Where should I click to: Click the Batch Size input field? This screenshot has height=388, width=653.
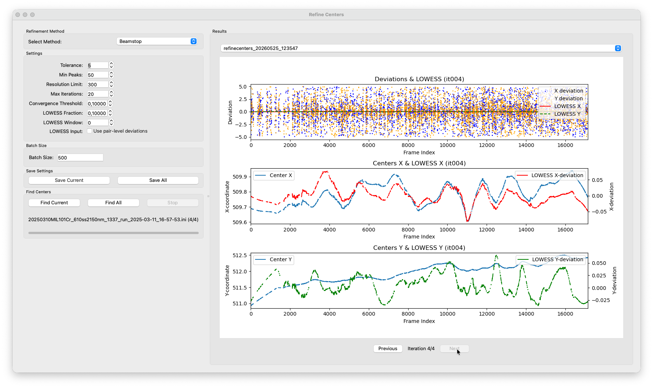[x=80, y=158]
